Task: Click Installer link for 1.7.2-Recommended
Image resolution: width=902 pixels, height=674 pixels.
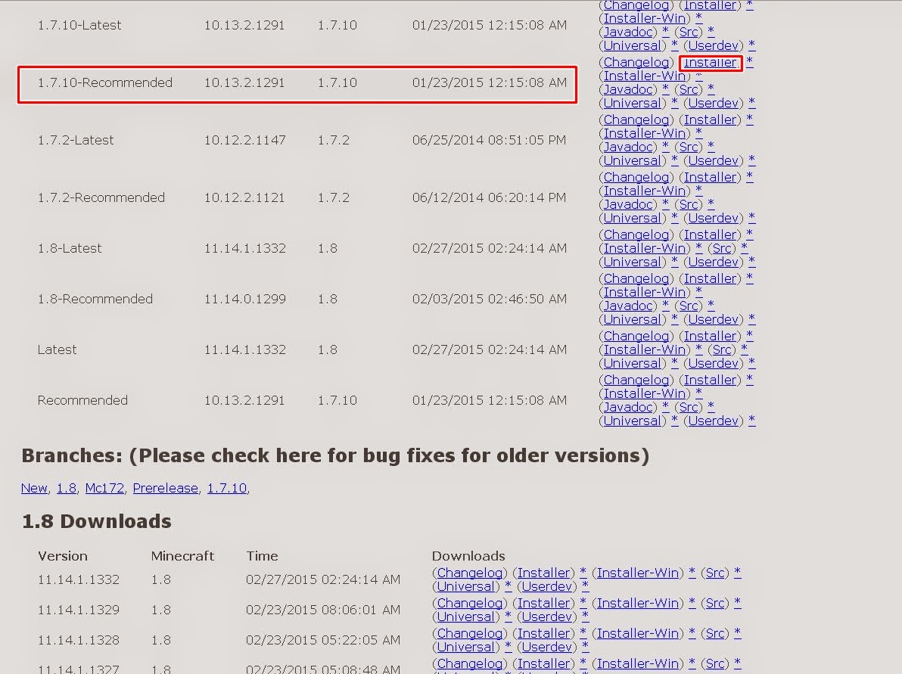Action: click(710, 177)
